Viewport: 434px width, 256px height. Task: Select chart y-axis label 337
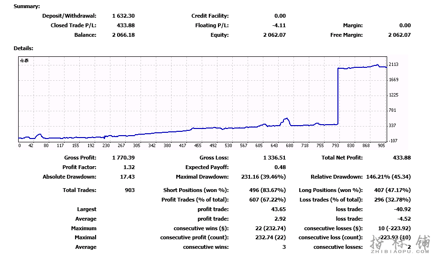[392, 126]
